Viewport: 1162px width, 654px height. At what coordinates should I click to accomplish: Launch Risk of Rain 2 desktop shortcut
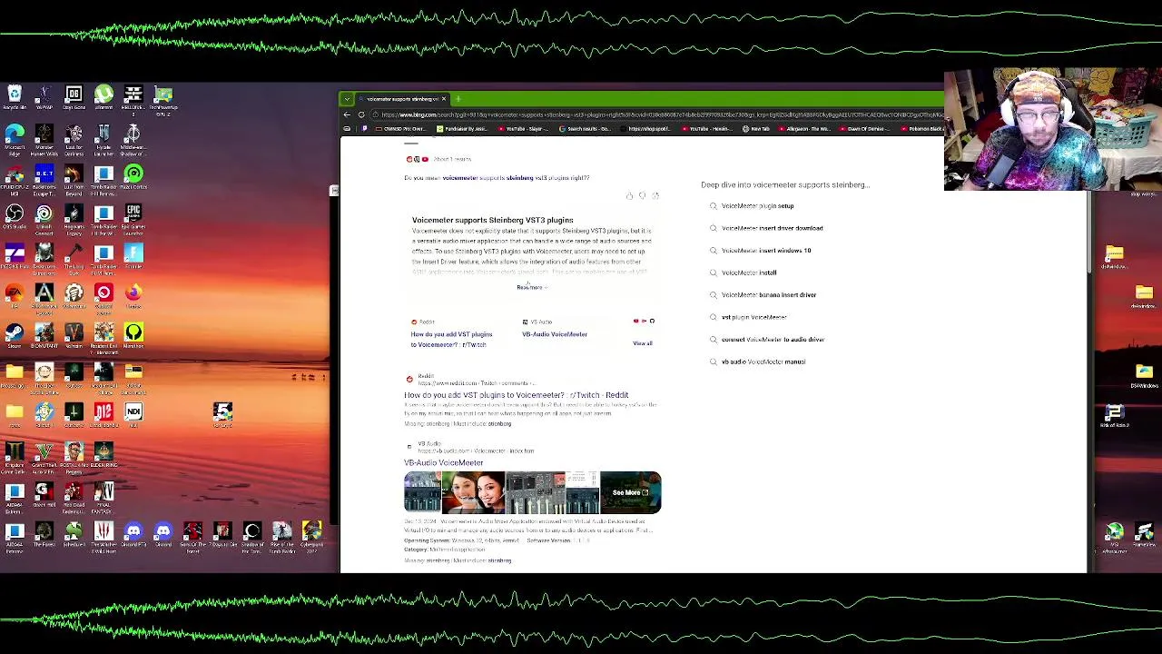tap(1114, 415)
